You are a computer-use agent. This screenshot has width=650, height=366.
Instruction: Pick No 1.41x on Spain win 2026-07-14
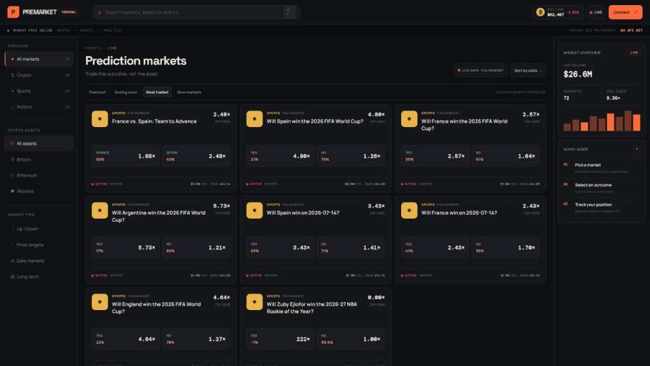tap(350, 247)
